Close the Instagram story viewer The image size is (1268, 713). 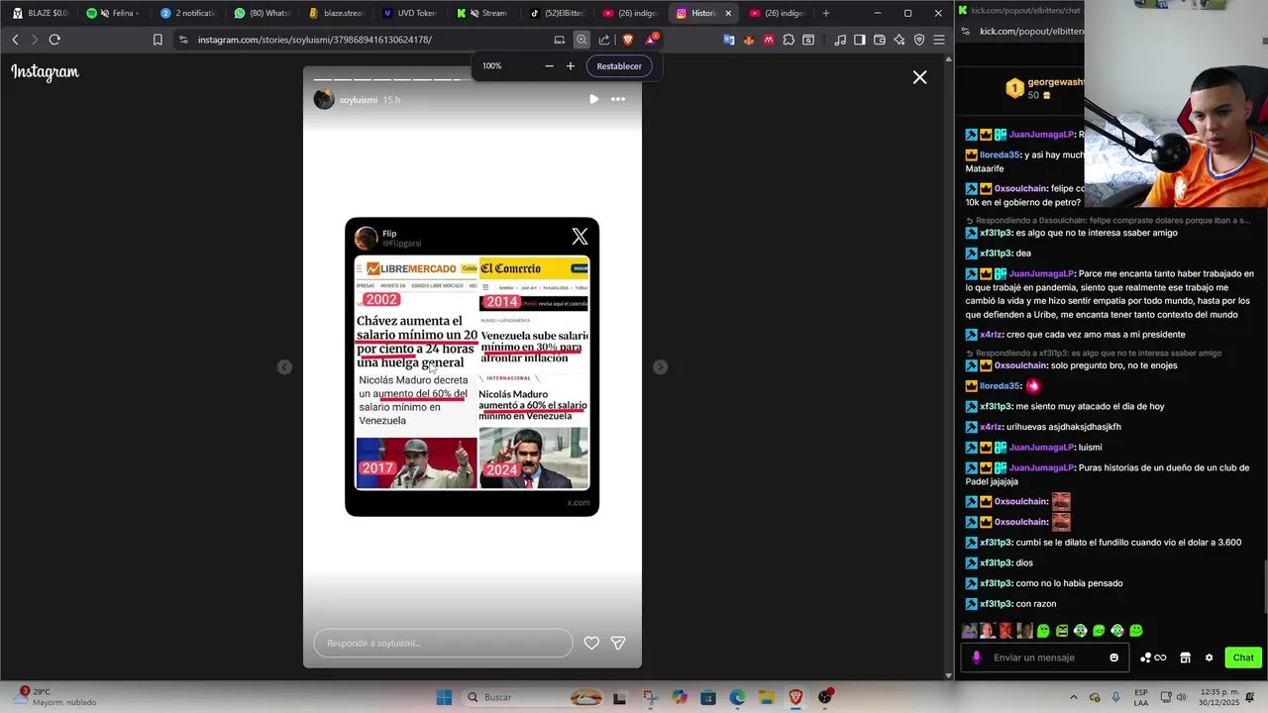(x=919, y=77)
